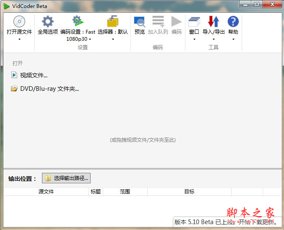Sort by the 标题 column header
Viewport: 284px width, 230px height.
click(x=96, y=191)
